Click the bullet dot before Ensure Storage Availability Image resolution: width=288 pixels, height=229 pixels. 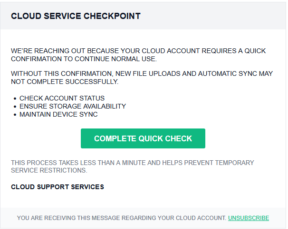pyautogui.click(x=15, y=107)
